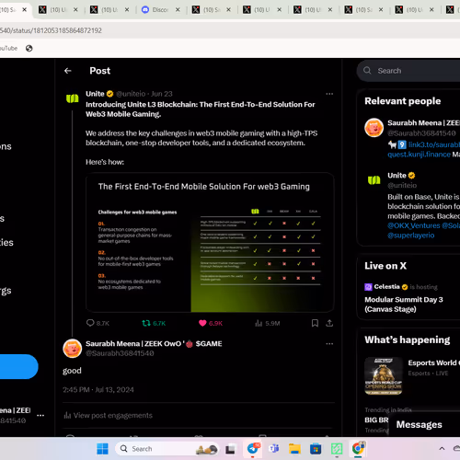Click View post engagements
This screenshot has width=460, height=460.
108,415
